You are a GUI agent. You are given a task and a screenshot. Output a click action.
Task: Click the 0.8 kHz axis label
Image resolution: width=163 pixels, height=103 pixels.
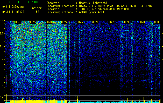click(2, 72)
